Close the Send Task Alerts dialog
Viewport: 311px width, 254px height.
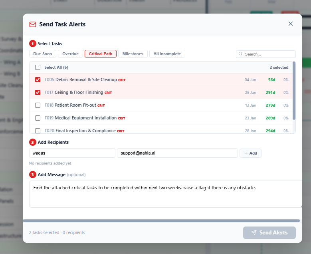(x=290, y=24)
